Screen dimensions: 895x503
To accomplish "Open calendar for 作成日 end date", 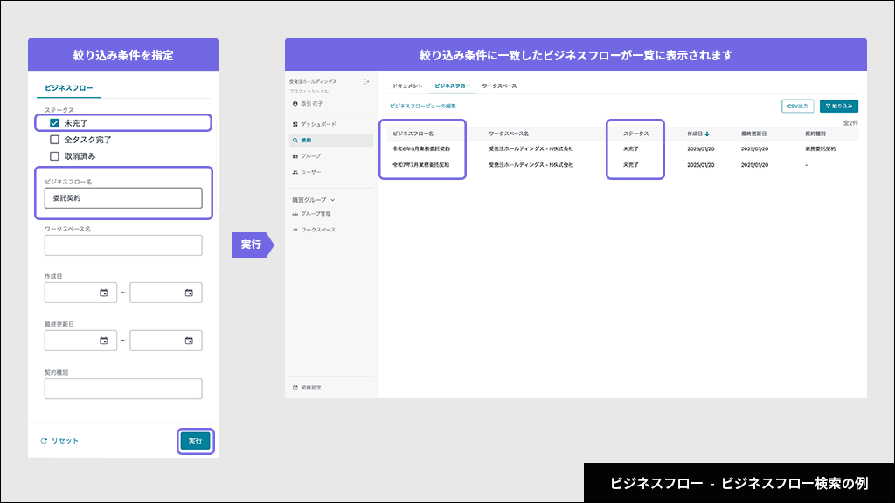I will [189, 293].
